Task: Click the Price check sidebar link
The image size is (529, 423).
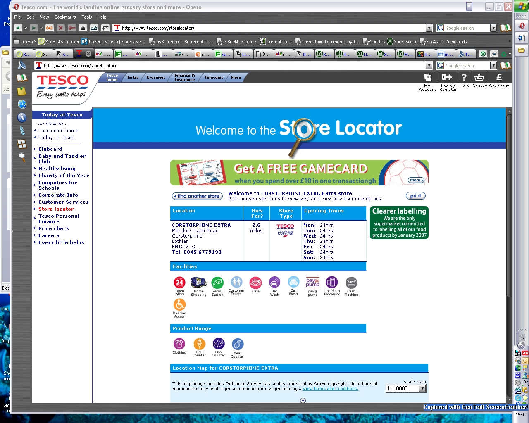Action: [54, 228]
